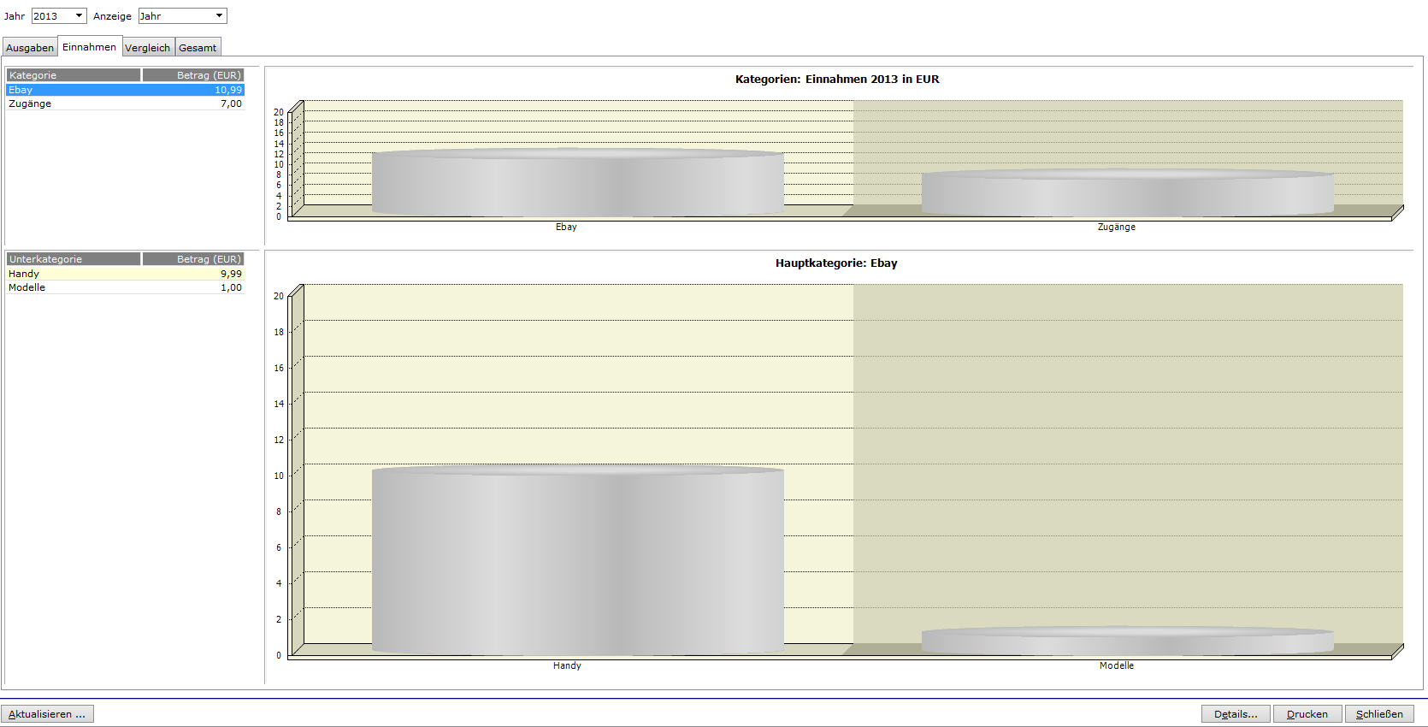The width and height of the screenshot is (1428, 727).
Task: Click the Schließen button
Action: coord(1379,714)
